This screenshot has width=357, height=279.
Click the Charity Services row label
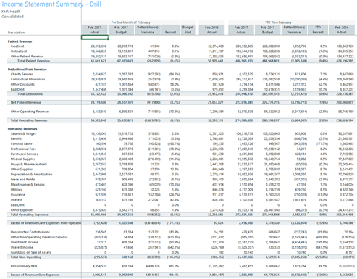[22, 74]
